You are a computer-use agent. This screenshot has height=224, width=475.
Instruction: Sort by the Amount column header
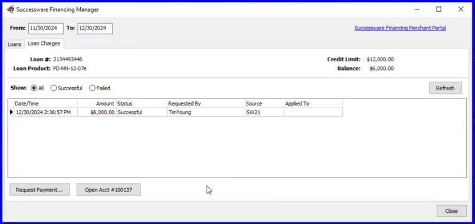(97, 104)
